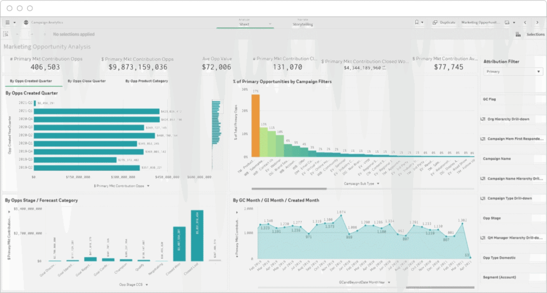Click the Campaign Type Drill-down icon
The image size is (547, 293).
click(483, 198)
